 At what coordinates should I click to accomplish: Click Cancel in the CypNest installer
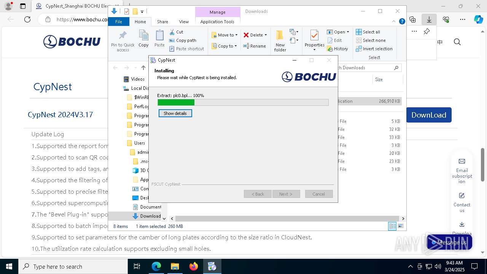[319, 194]
